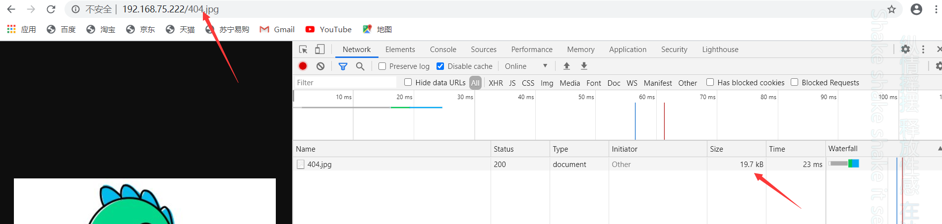Screen dimensions: 942x224
Task: Export the HAR file
Action: point(584,66)
